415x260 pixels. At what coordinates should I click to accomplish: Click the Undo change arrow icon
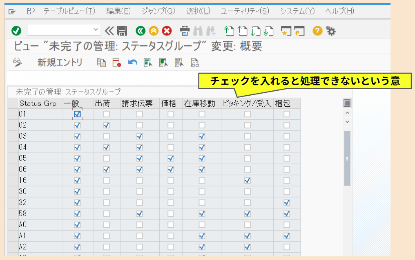pos(132,63)
